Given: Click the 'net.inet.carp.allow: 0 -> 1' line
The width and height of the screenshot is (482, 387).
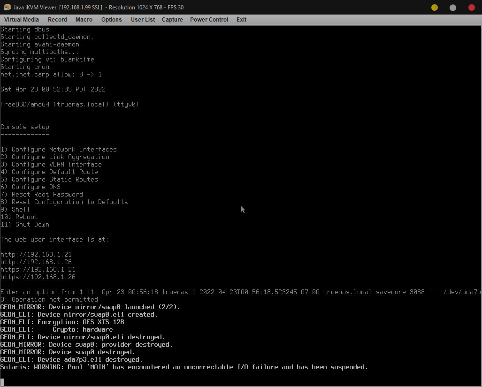Looking at the screenshot, I should pyautogui.click(x=51, y=74).
